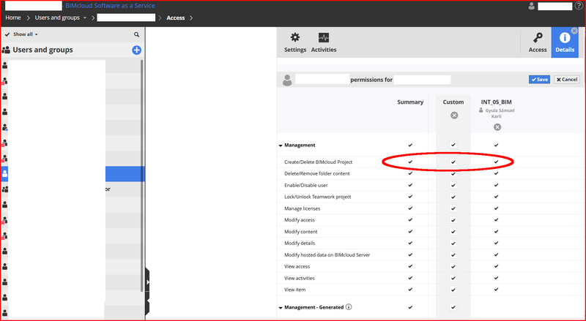Select the highlighted user row in list

73,174
